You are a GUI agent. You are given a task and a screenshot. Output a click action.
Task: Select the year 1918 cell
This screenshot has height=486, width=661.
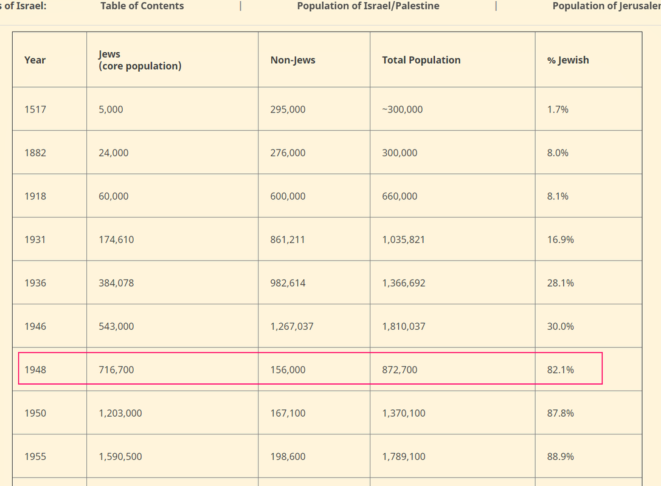[x=50, y=196]
